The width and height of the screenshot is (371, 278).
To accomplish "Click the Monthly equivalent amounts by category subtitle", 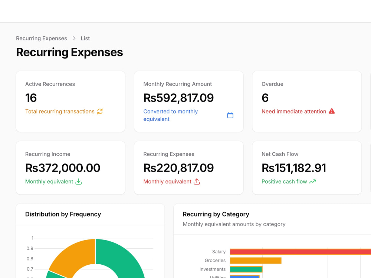I will click(234, 224).
